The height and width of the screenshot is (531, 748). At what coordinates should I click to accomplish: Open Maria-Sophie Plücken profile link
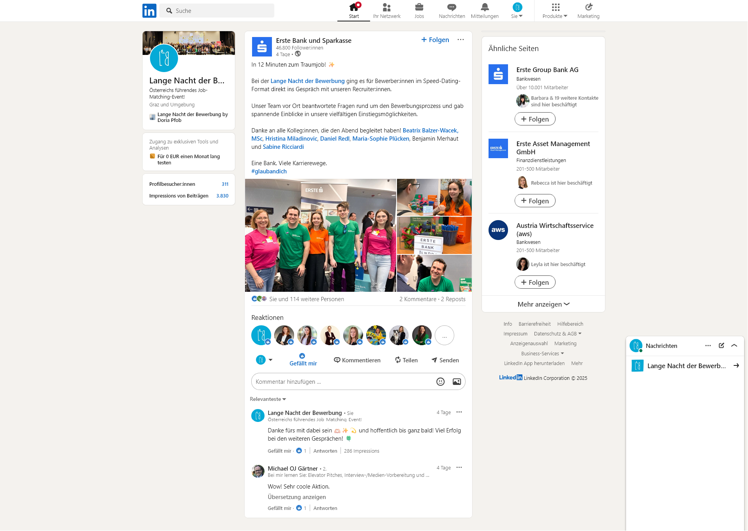coord(381,139)
